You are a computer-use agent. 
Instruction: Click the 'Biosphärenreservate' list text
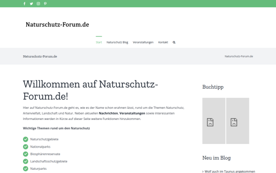pos(45,154)
